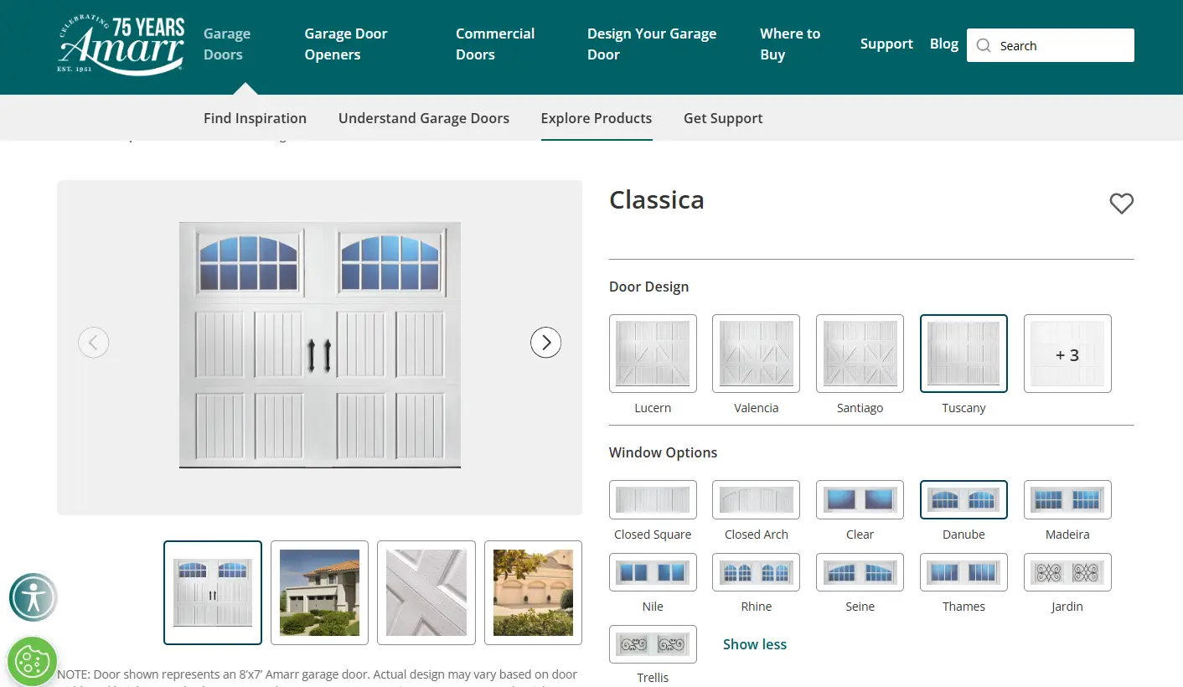Choose the Nile window option

click(x=653, y=572)
